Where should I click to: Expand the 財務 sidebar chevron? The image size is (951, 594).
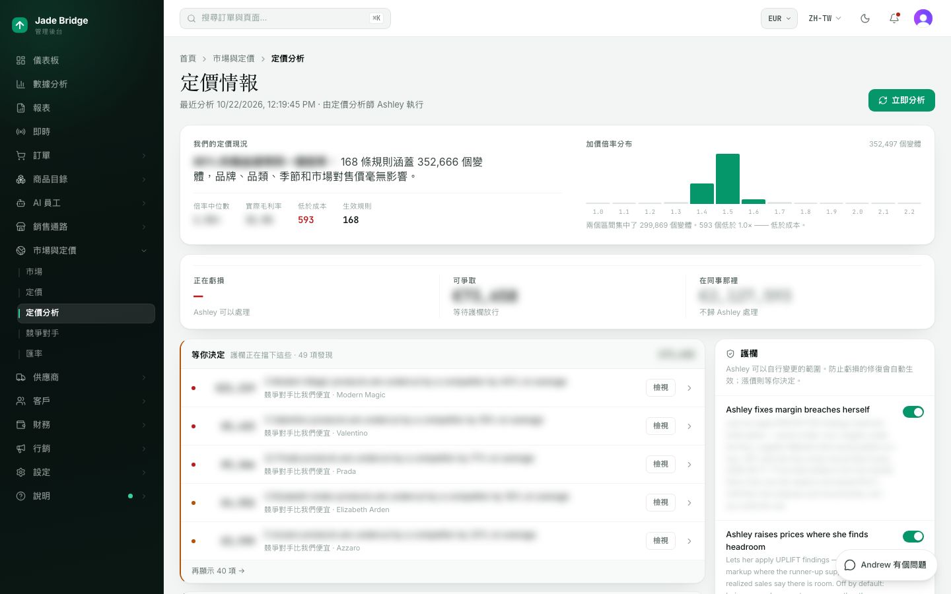[144, 424]
